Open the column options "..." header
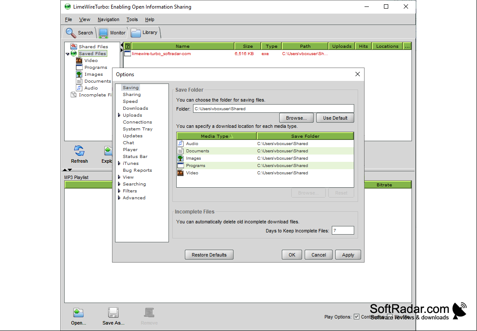 click(x=407, y=46)
